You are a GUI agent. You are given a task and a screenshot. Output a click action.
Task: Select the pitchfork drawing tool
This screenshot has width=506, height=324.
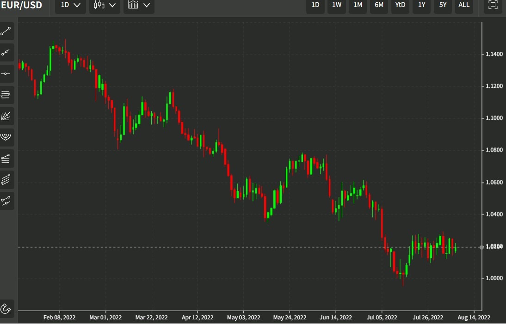coord(6,201)
